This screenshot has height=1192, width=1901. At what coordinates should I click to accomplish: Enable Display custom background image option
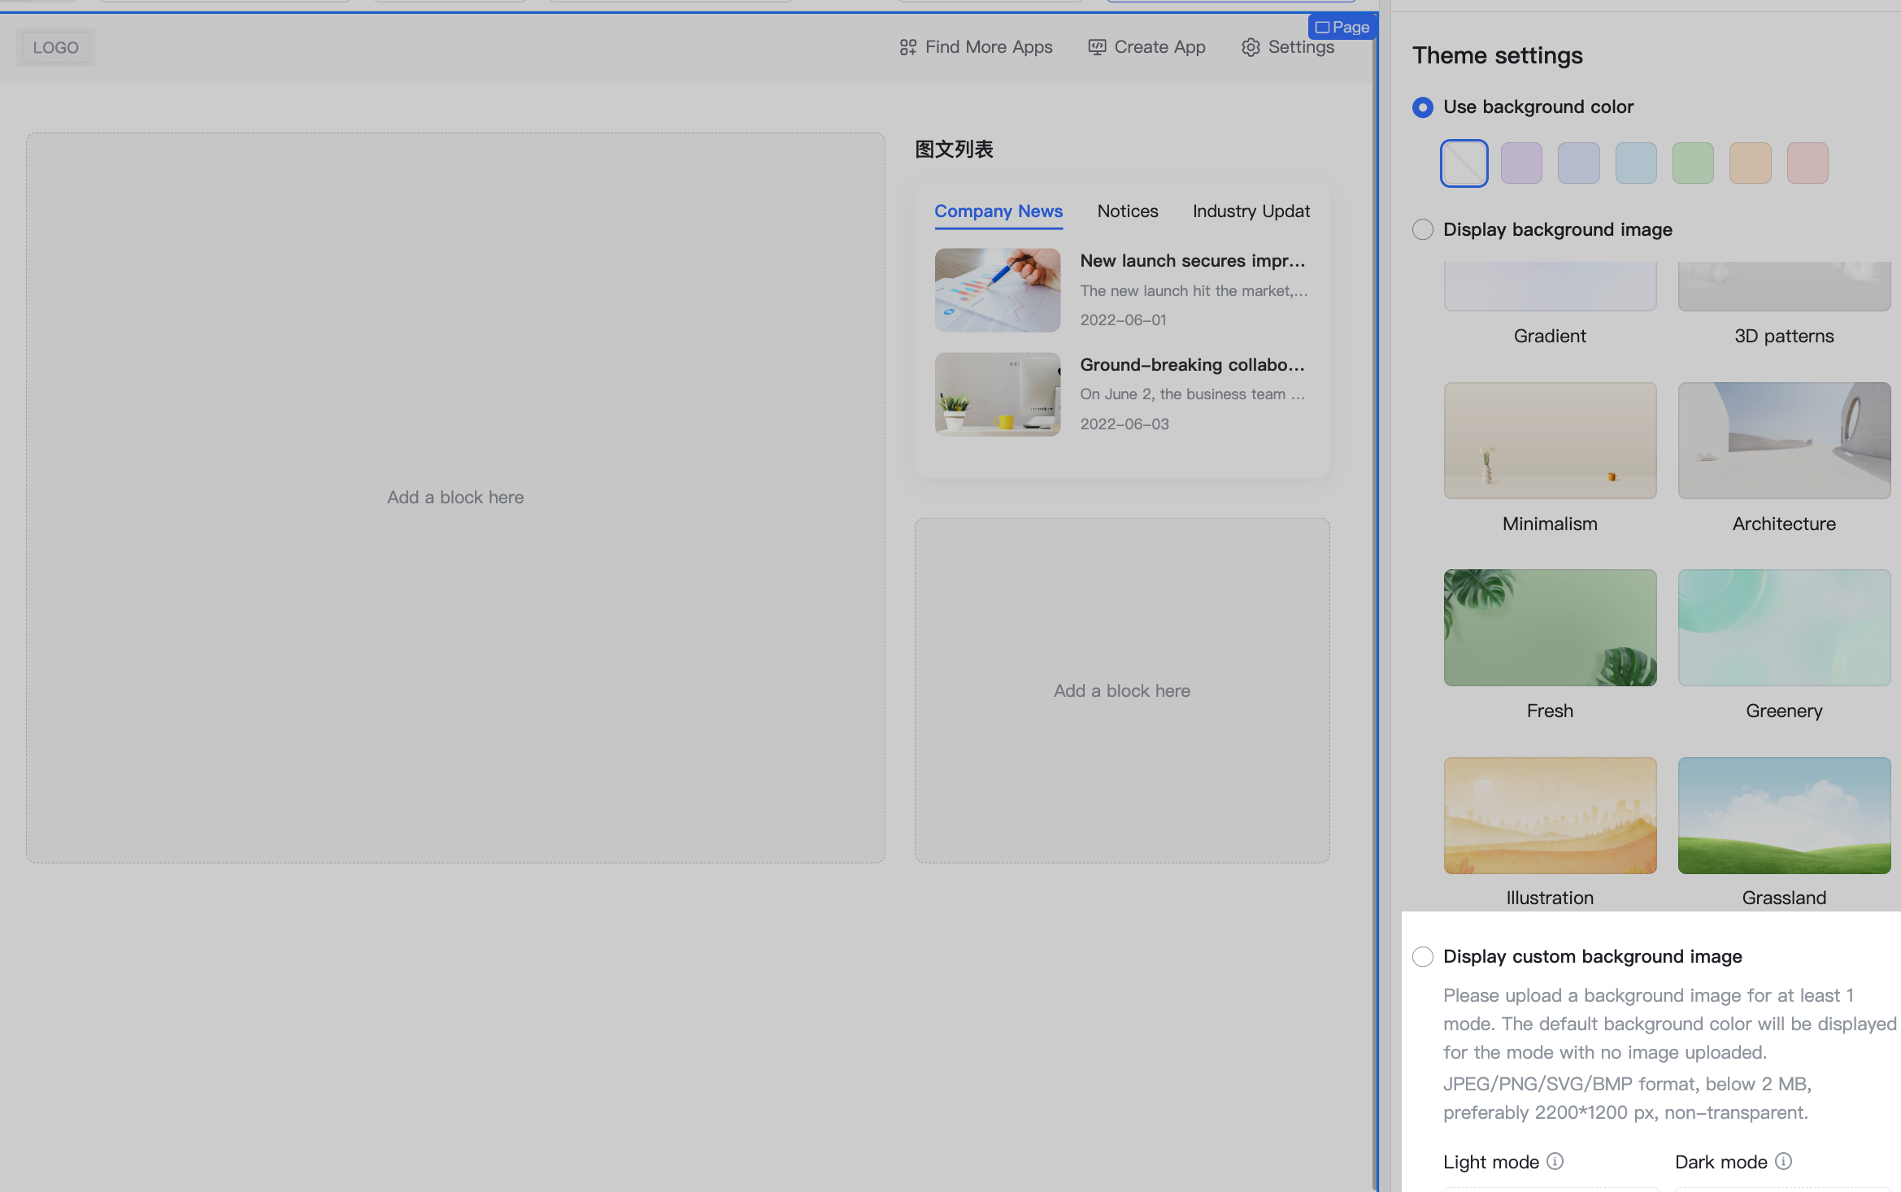[1422, 956]
